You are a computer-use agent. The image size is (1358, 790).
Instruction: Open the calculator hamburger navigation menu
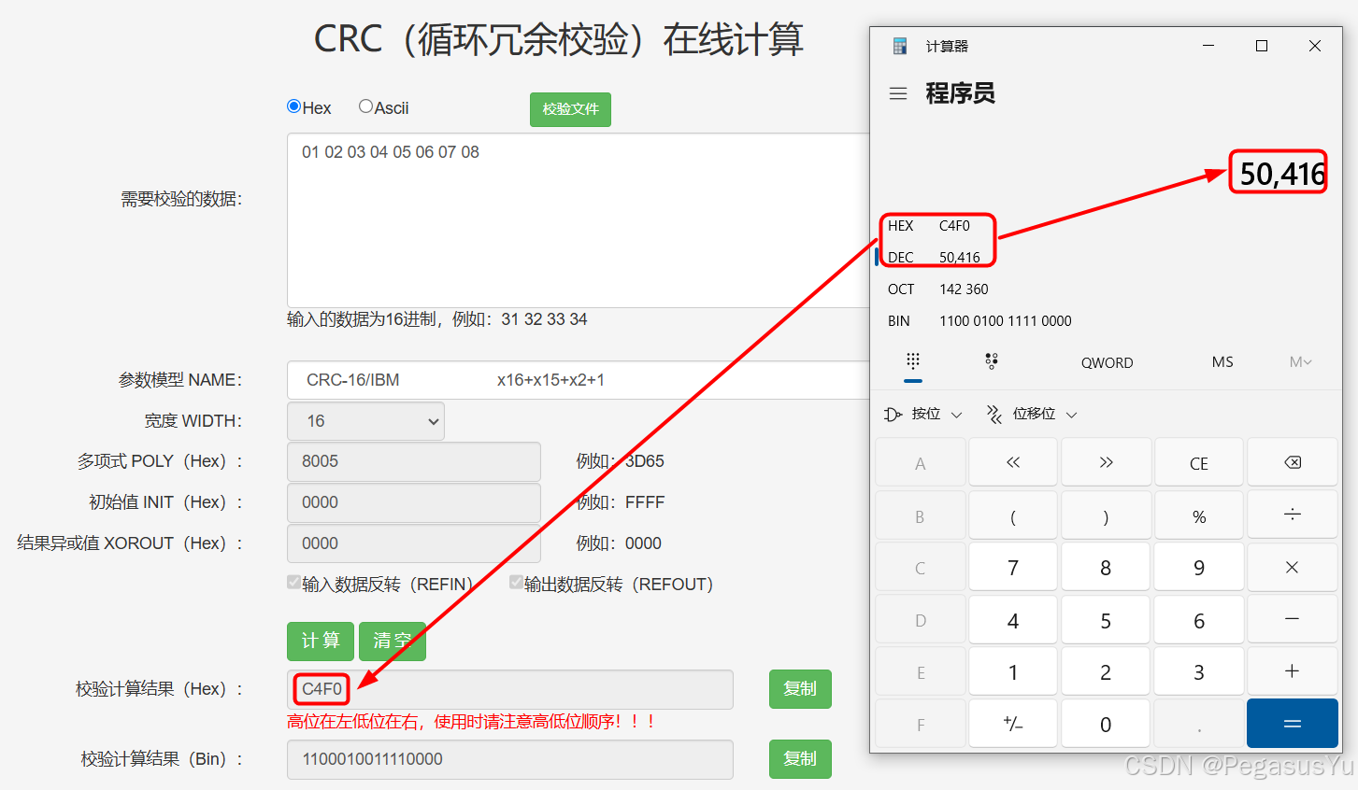898,93
